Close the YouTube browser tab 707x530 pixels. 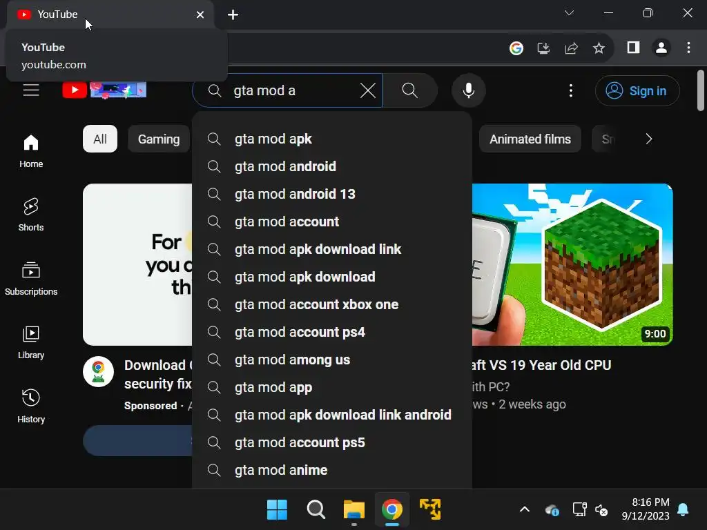pyautogui.click(x=200, y=15)
